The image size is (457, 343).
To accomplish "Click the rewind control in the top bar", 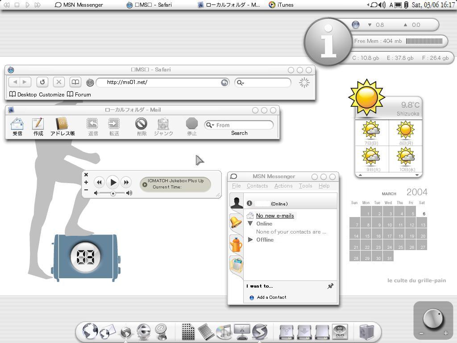I will tap(6, 5).
